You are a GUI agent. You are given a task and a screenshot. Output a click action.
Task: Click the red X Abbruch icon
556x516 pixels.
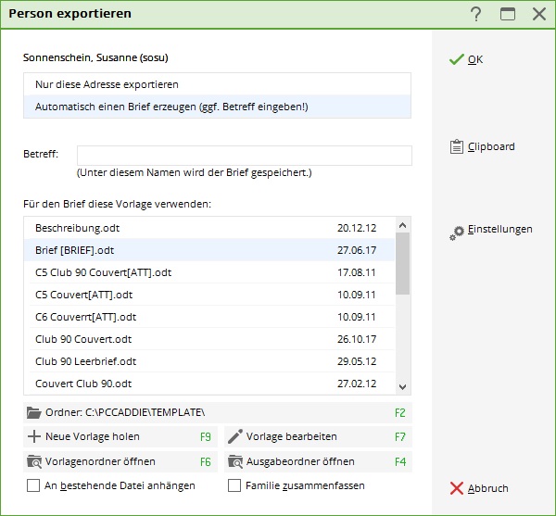click(x=456, y=488)
